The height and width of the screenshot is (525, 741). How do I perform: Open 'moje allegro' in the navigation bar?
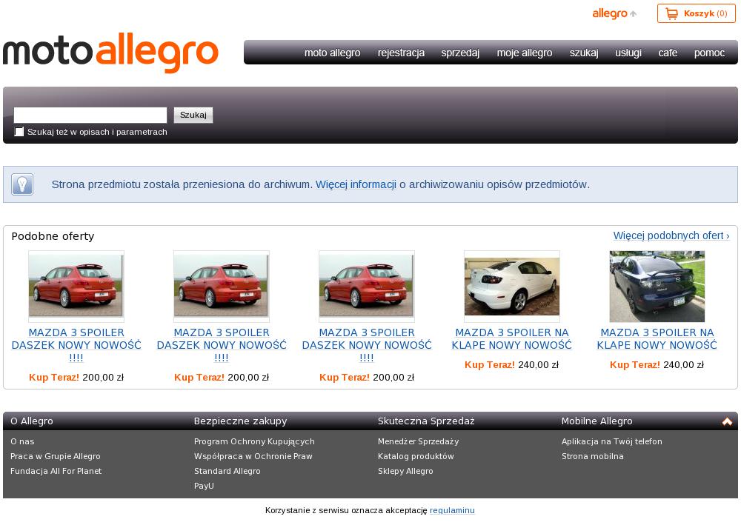[x=525, y=53]
